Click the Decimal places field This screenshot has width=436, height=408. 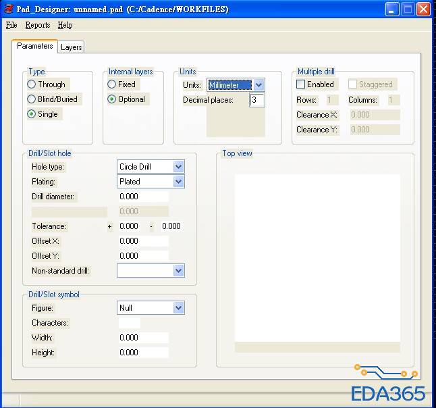(257, 100)
